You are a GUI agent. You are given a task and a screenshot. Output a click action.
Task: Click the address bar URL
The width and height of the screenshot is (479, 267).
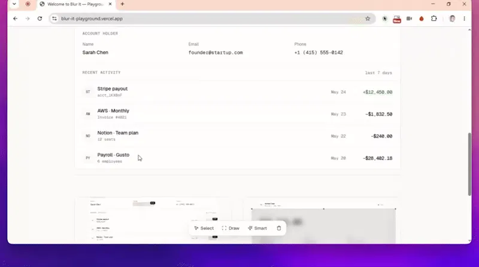[x=92, y=19]
